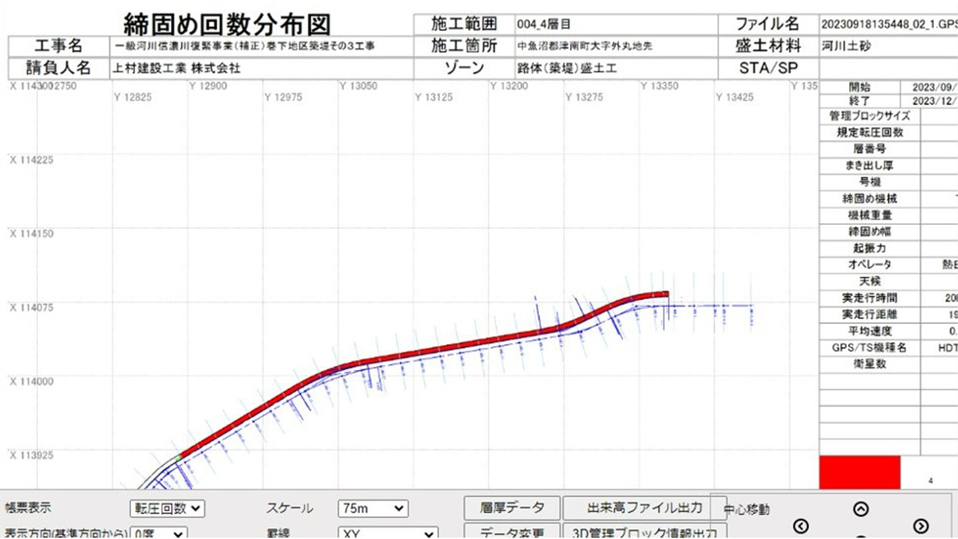Click the データ変更 button

click(x=512, y=532)
